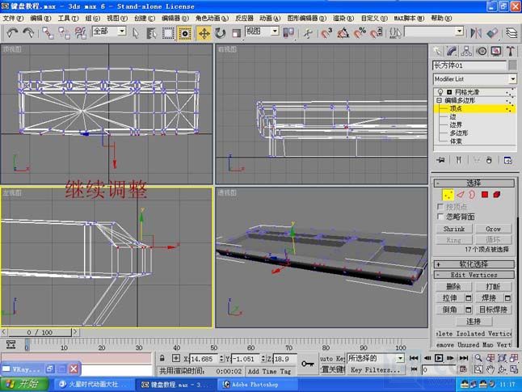Open the Layer Manager icon

(511, 33)
